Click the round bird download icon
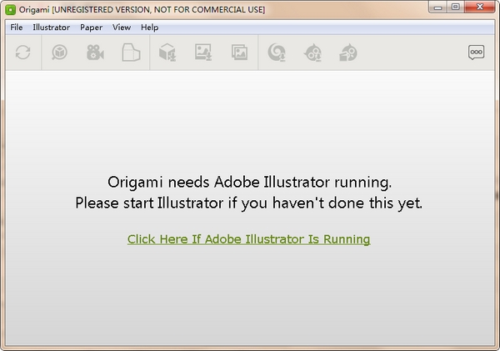 tap(312, 53)
